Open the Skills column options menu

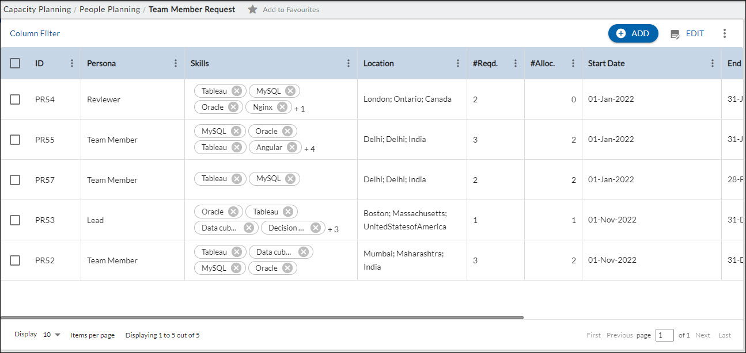[348, 63]
